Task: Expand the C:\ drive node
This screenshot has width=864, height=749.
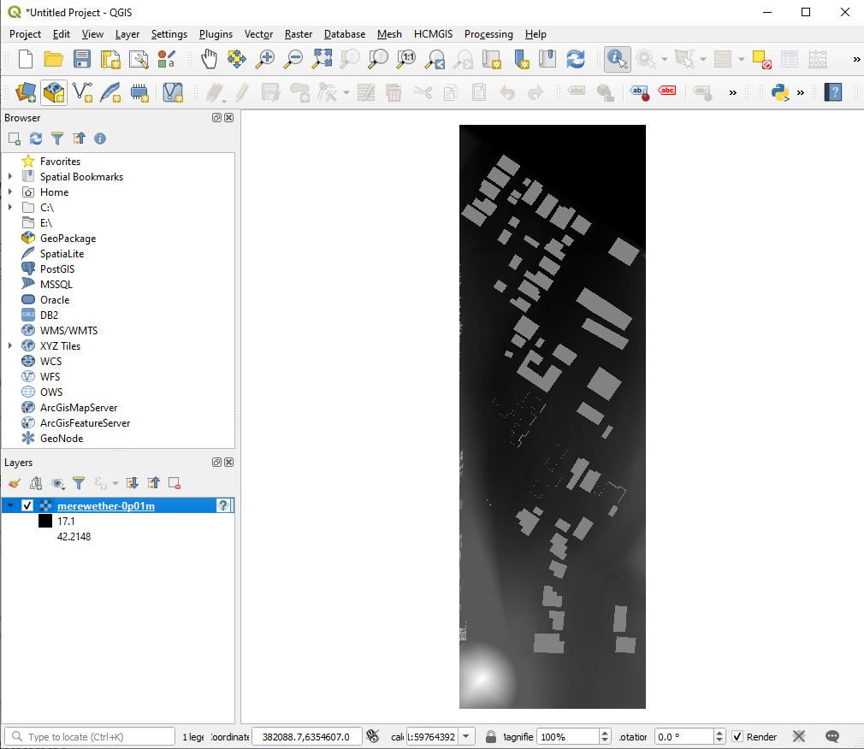Action: coord(10,207)
